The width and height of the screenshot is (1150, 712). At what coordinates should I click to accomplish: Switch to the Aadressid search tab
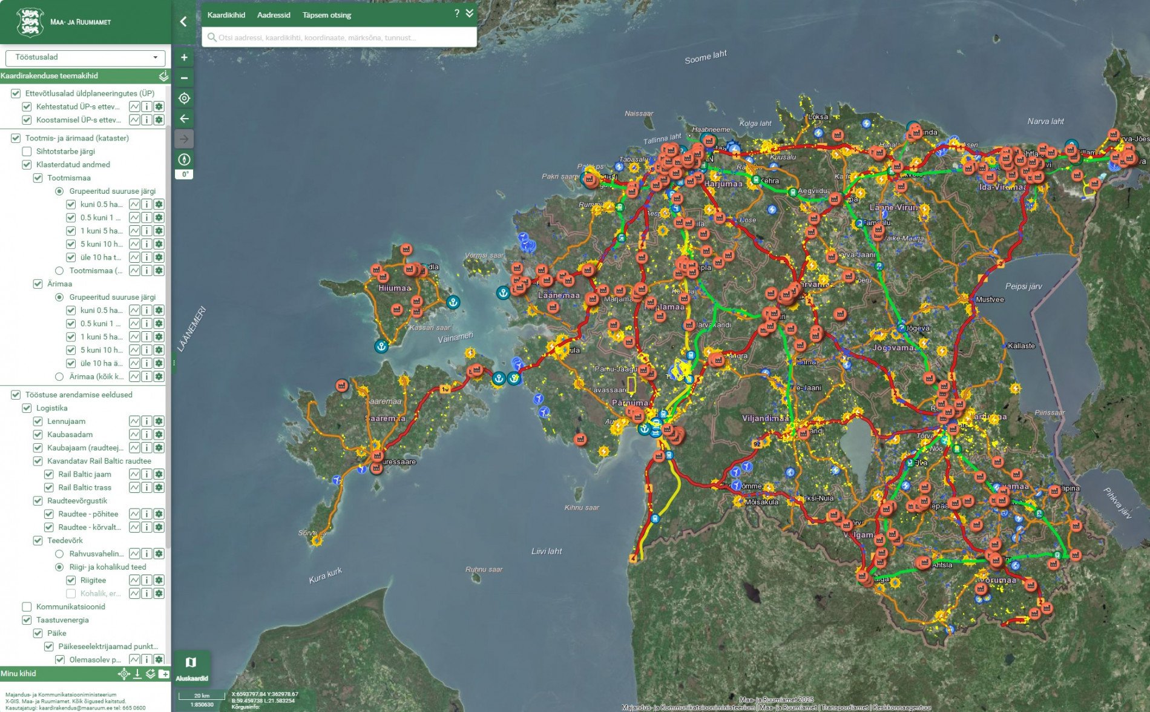click(274, 15)
